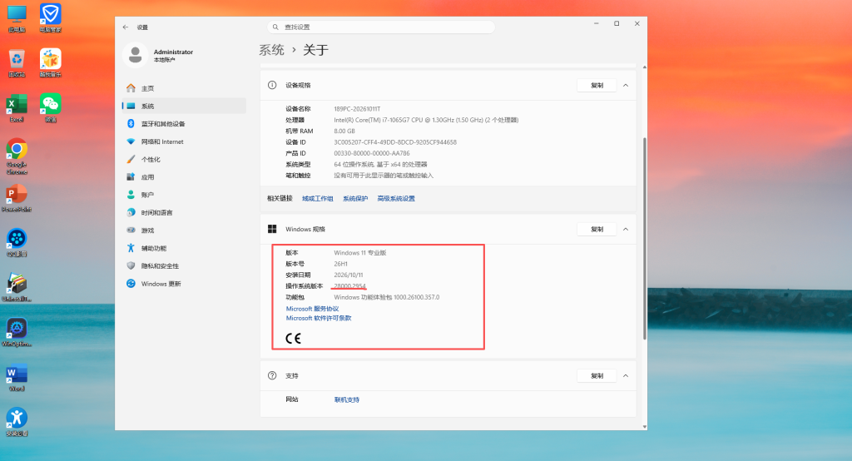Collapse the 支持 section chevron

(x=626, y=375)
